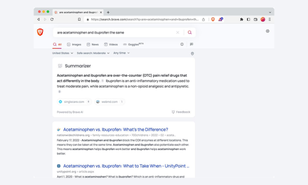Close the acetaminophen search tab
This screenshot has width=308, height=185.
tap(101, 12)
